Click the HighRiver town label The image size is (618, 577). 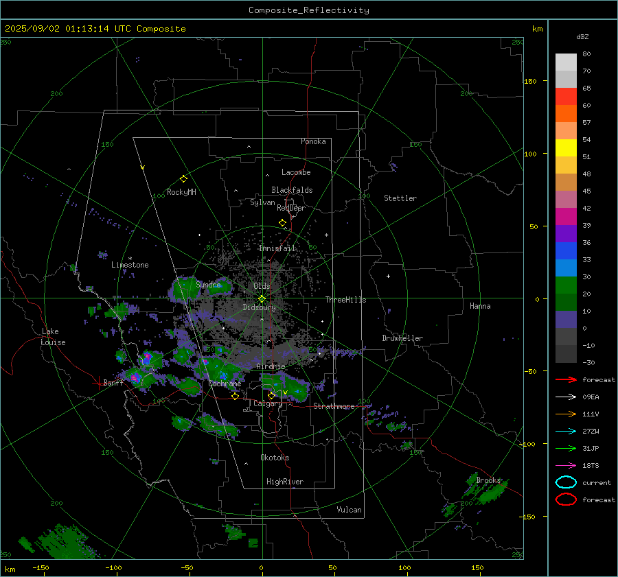[285, 482]
